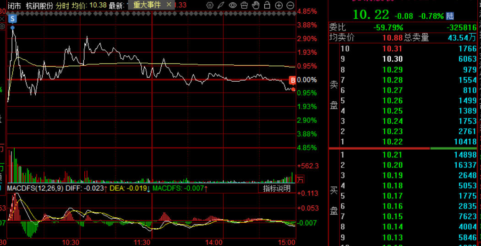The image size is (481, 246).
Task: Click the +562.3 volume scale label
Action: click(x=308, y=166)
